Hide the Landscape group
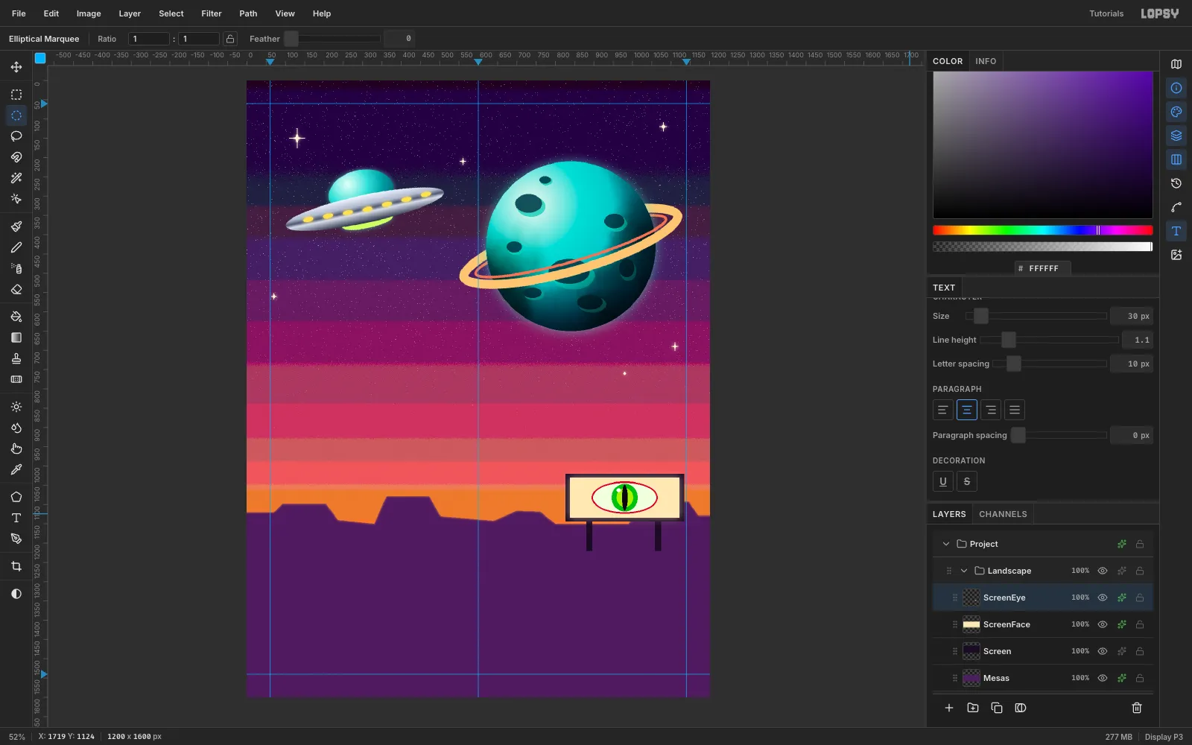 click(x=1103, y=571)
